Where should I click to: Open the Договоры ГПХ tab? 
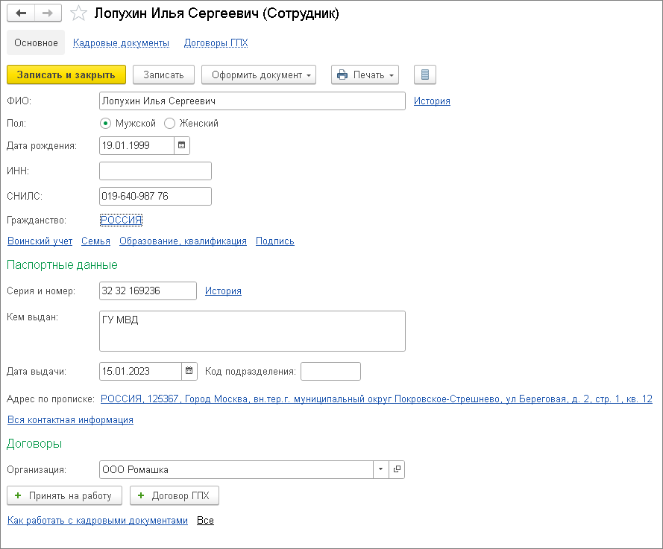coord(216,43)
